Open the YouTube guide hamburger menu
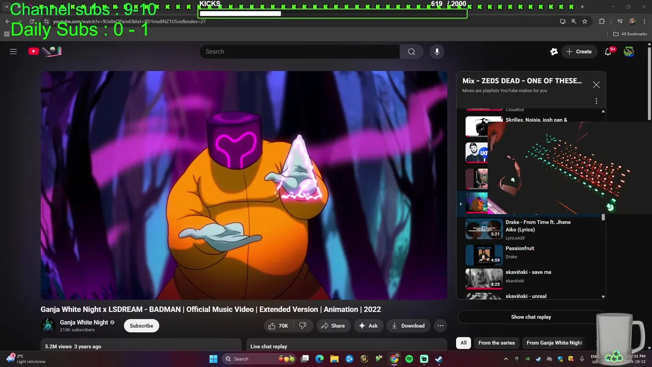 pos(13,51)
